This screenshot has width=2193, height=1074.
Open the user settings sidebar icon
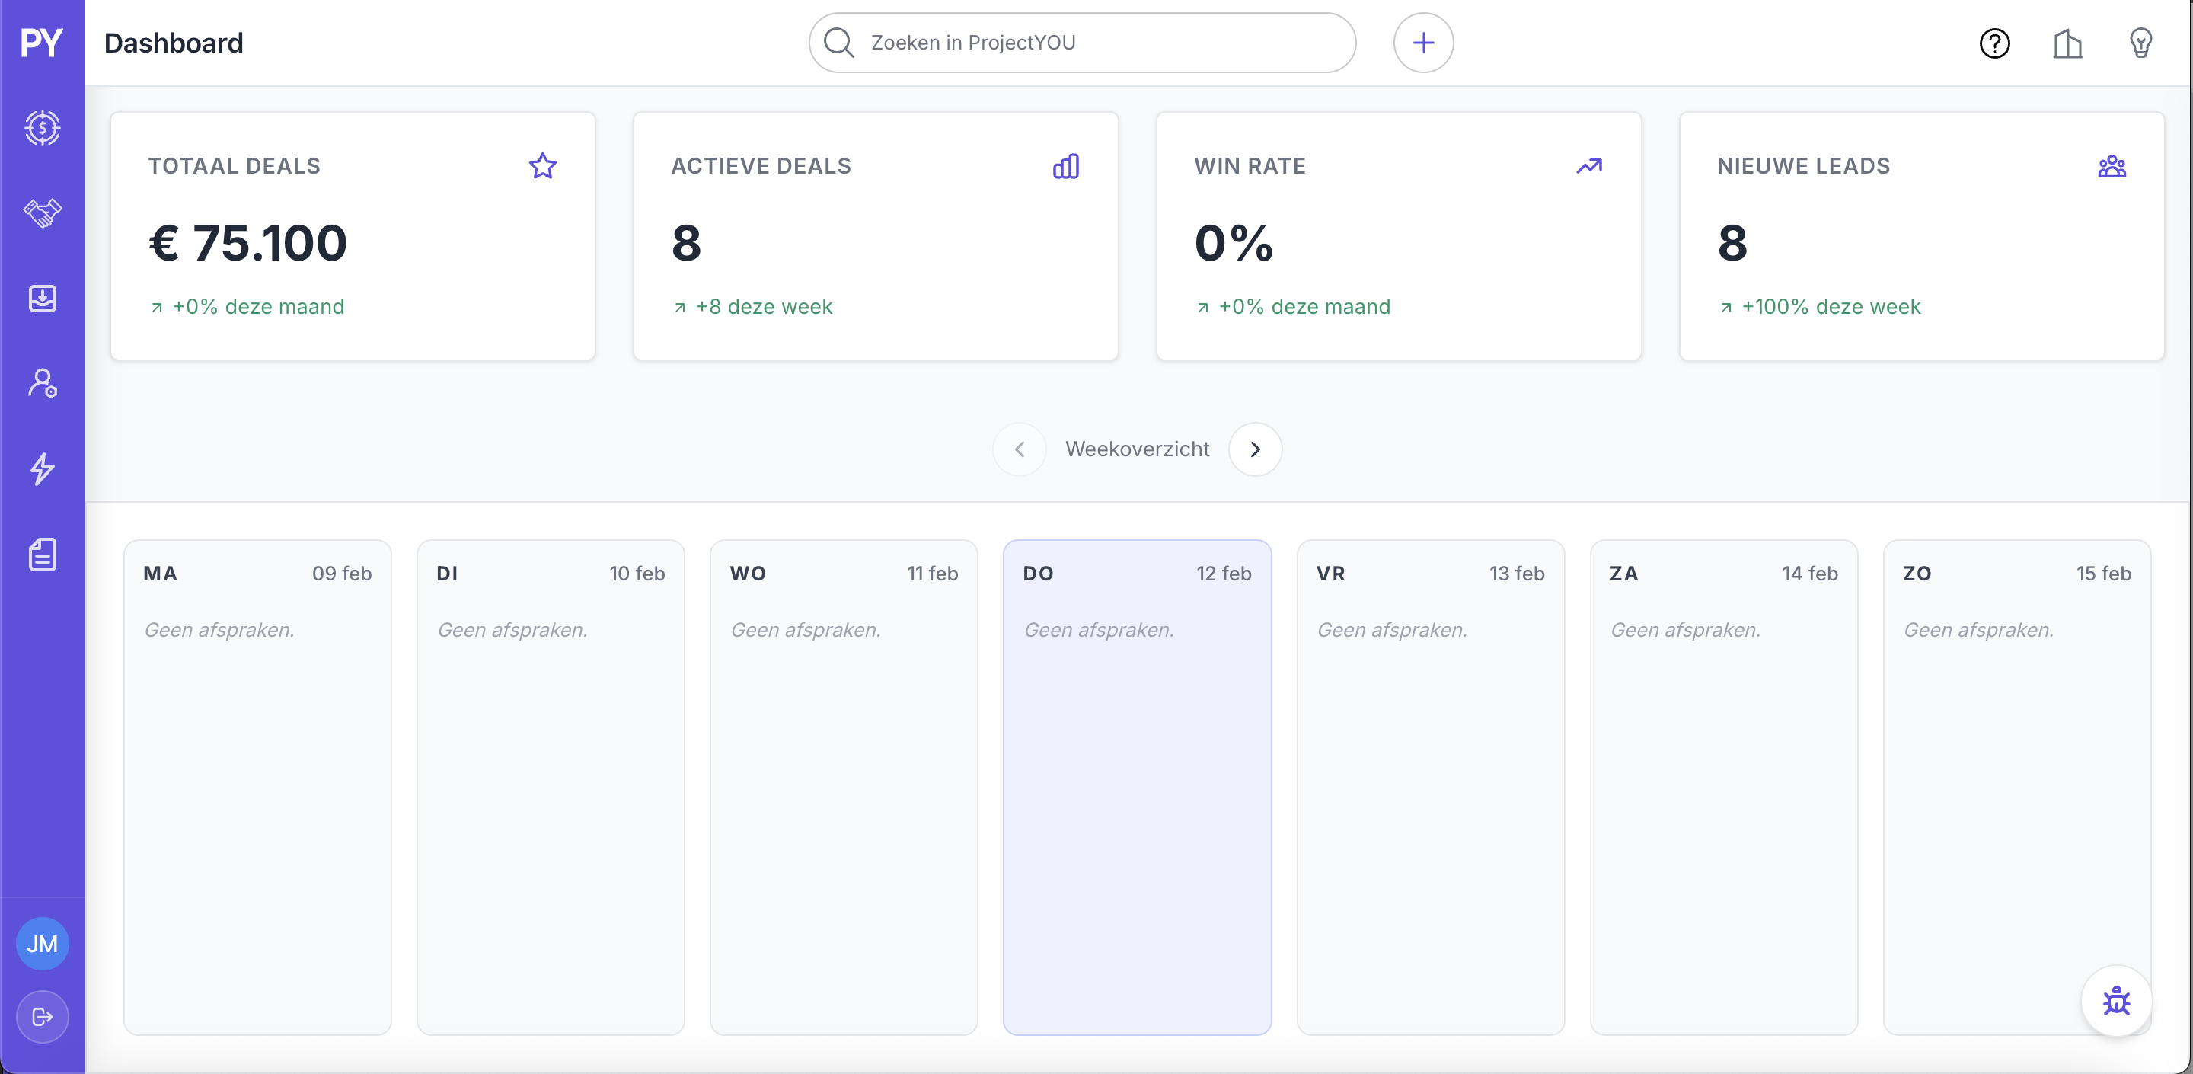pos(42,383)
